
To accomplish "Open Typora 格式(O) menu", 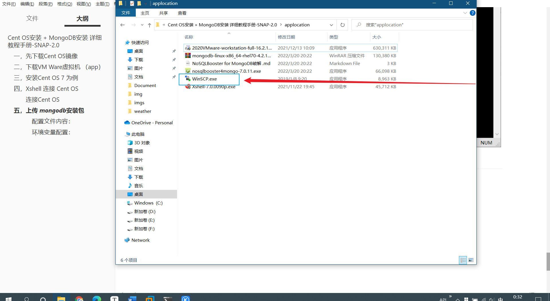I will coord(64,4).
